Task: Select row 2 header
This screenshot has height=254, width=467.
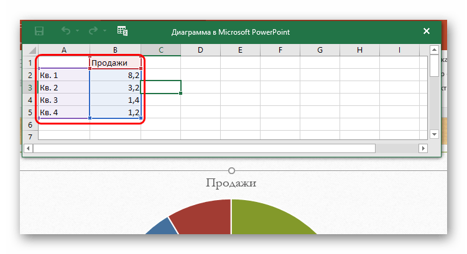Action: click(30, 75)
